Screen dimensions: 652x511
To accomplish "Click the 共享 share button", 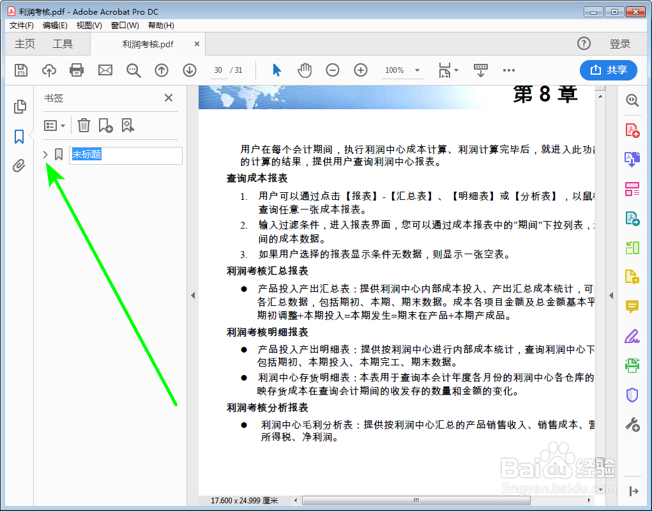I will point(608,70).
